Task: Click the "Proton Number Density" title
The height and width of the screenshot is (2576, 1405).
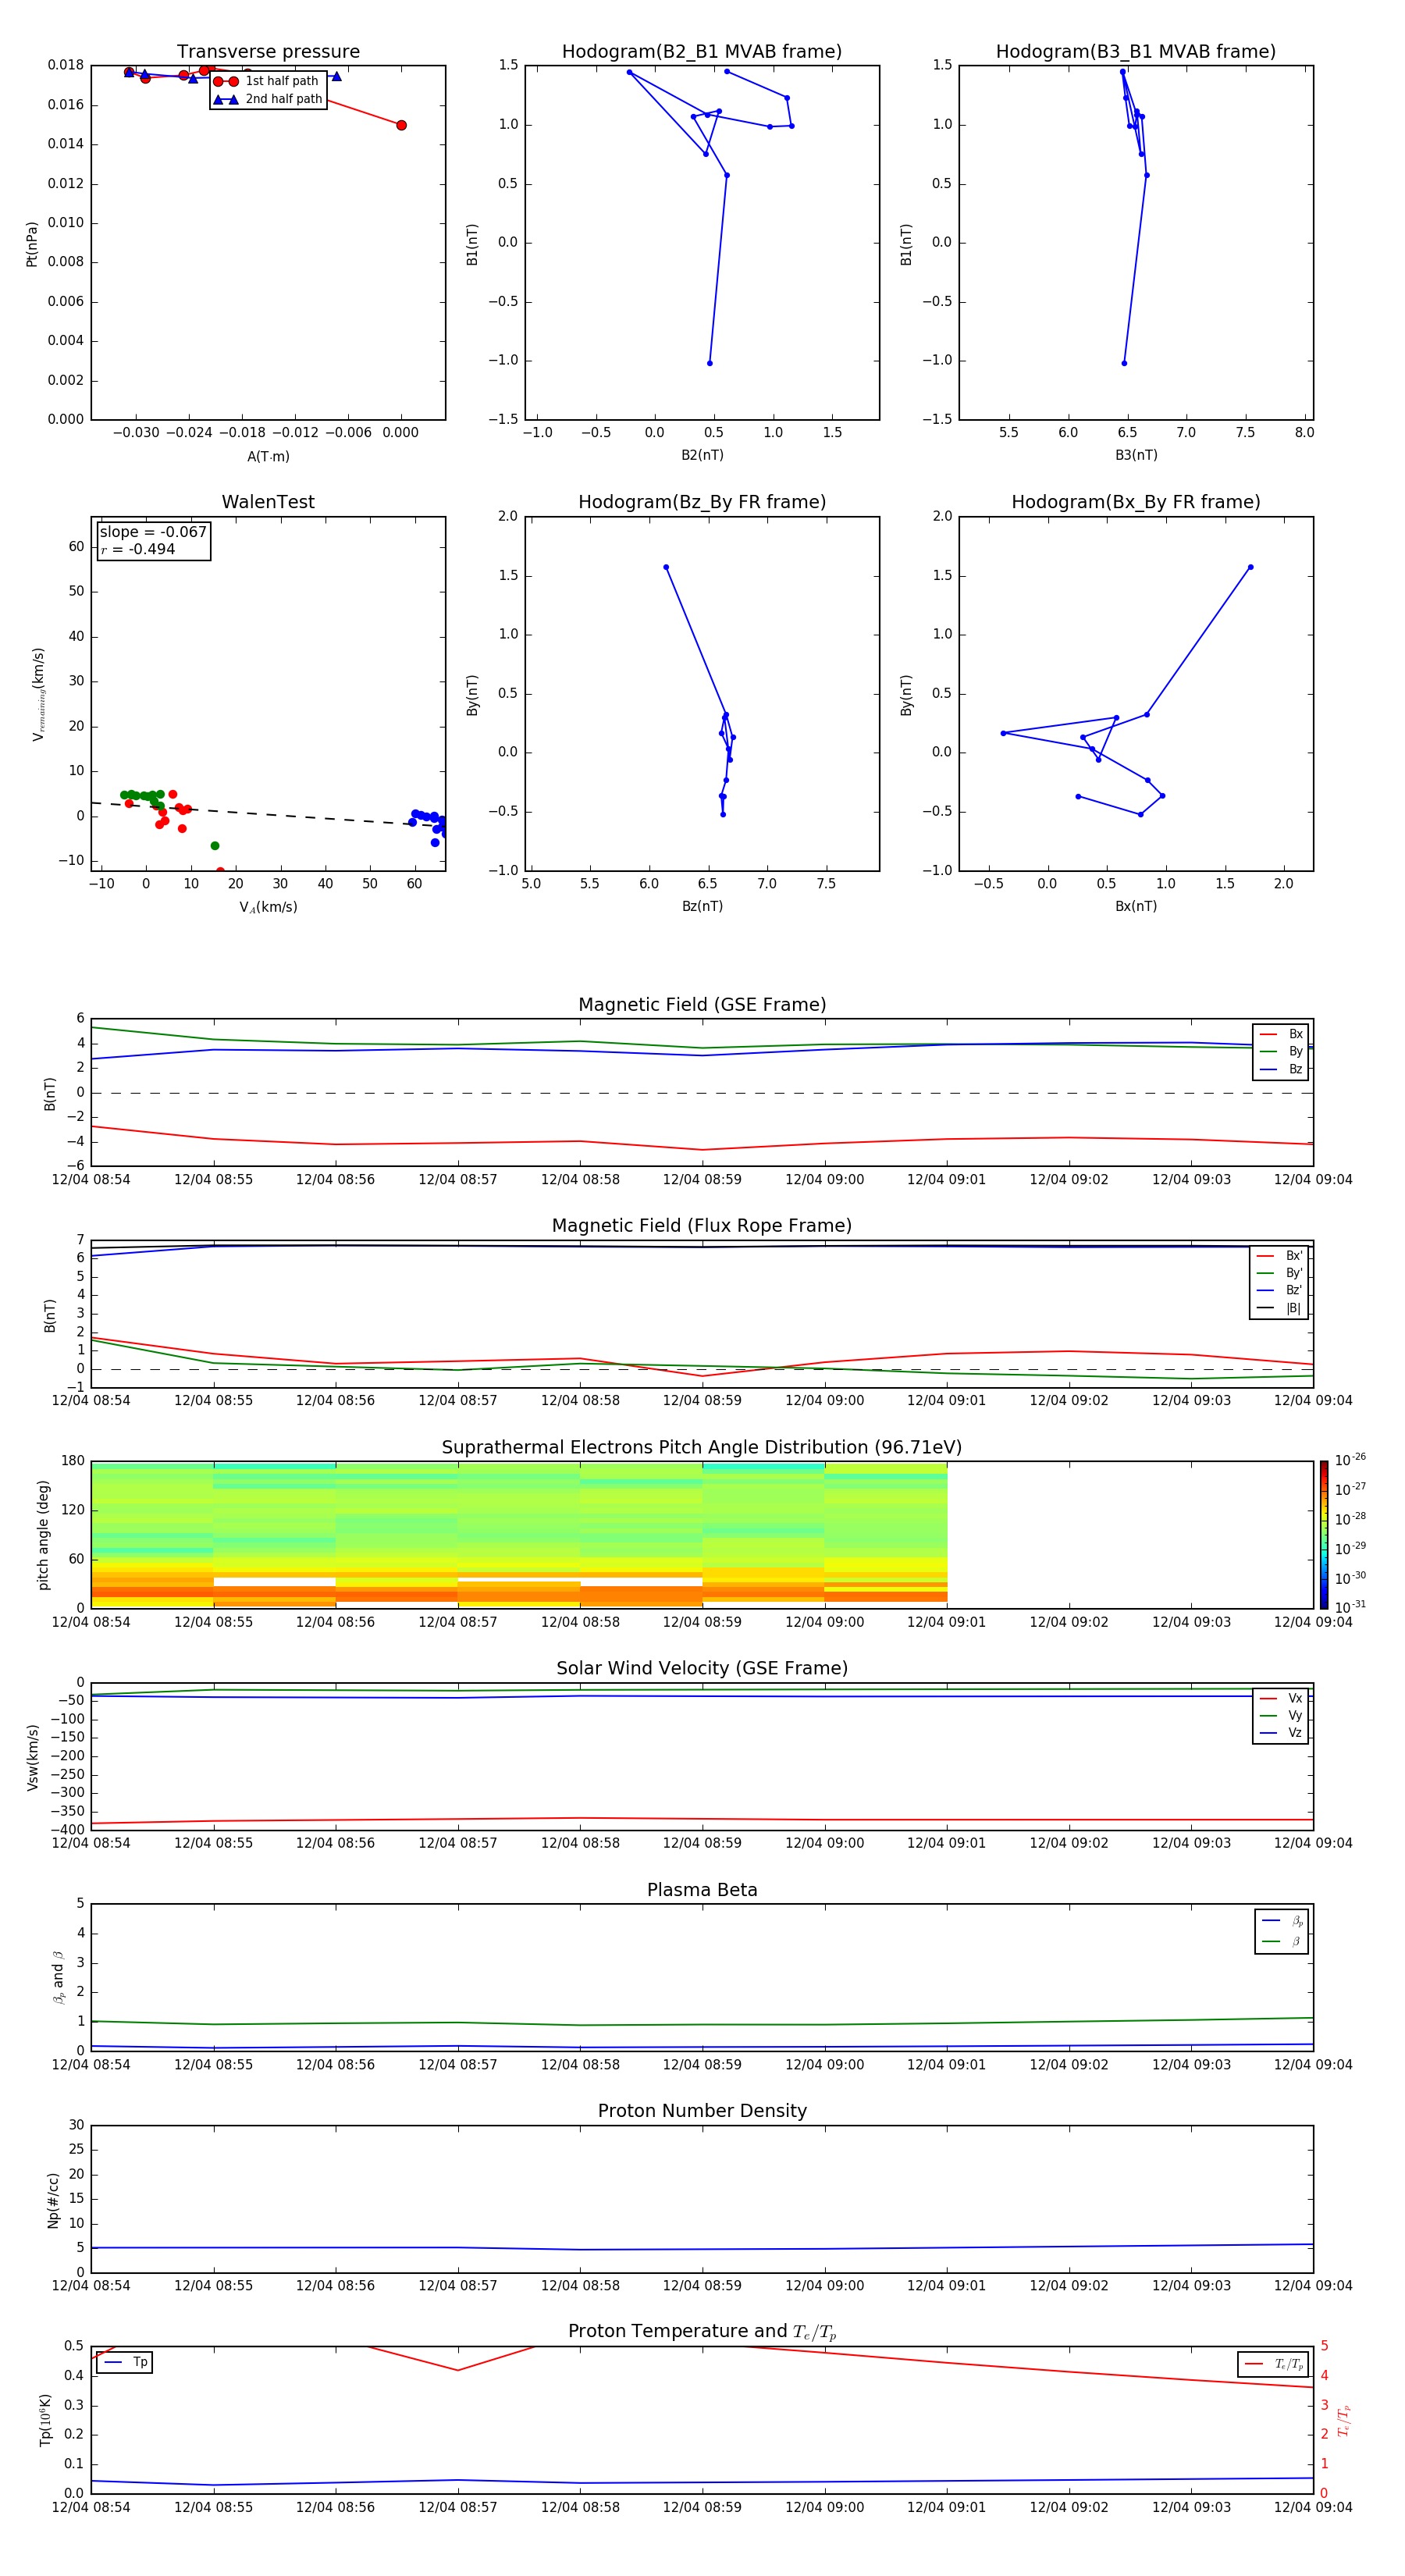Action: coord(702,2111)
